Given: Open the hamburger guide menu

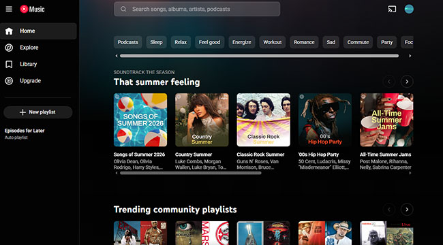Looking at the screenshot, I should [x=9, y=9].
